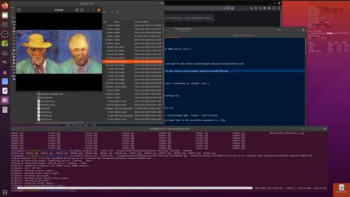Click Save in the StyleGAN2-ada.txt editor

tap(279, 30)
